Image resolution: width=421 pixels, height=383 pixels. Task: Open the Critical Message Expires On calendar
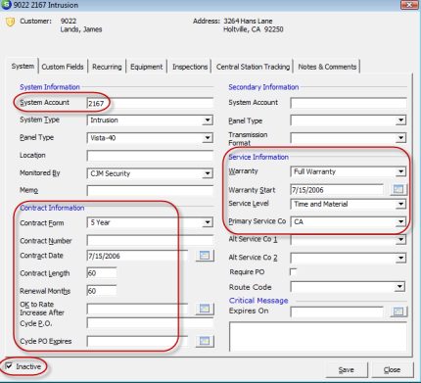click(398, 311)
